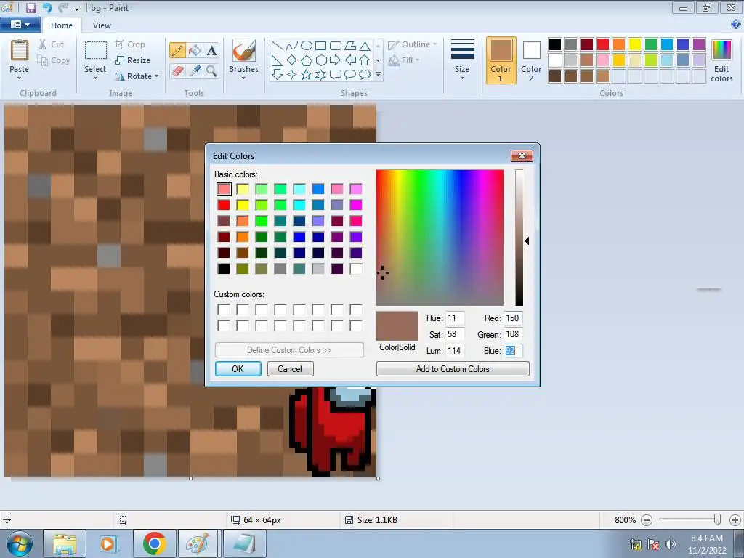Select the Pencil tool
The image size is (744, 558).
177,50
